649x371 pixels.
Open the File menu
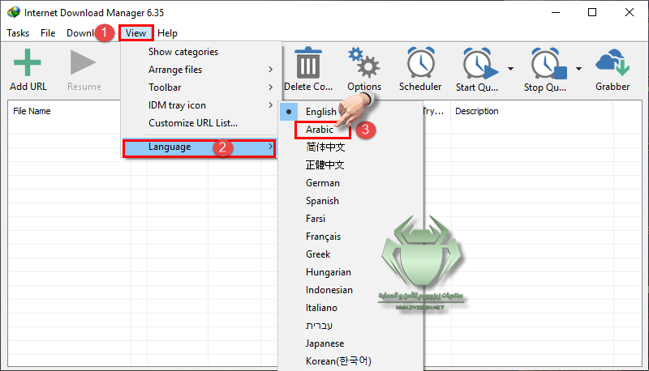point(48,33)
